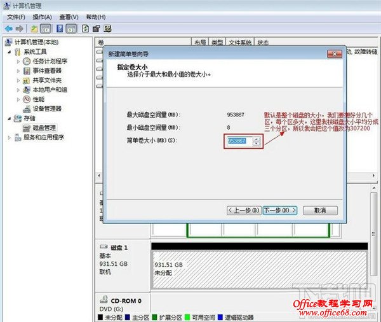Click the 状态 column header
Image resolution: width=381 pixels, height=322 pixels.
point(263,43)
